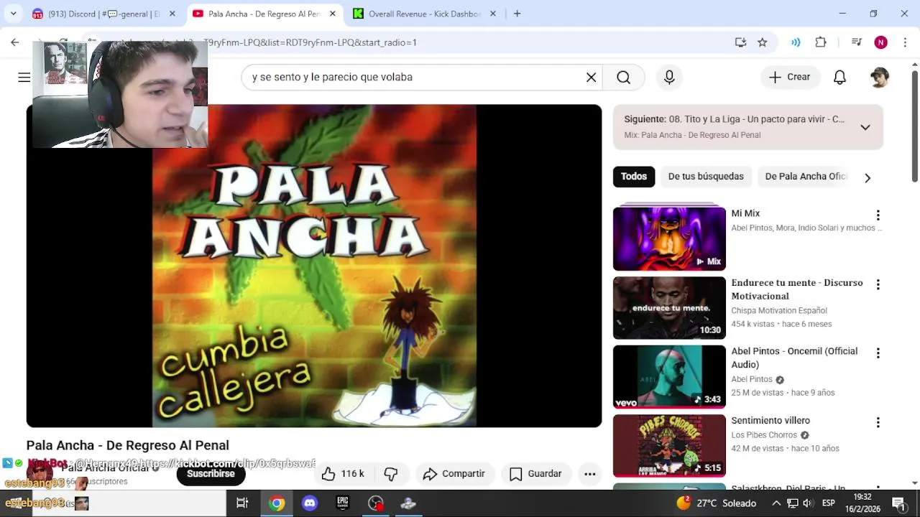Like the video with thumbs up
This screenshot has width=920, height=517.
click(343, 474)
